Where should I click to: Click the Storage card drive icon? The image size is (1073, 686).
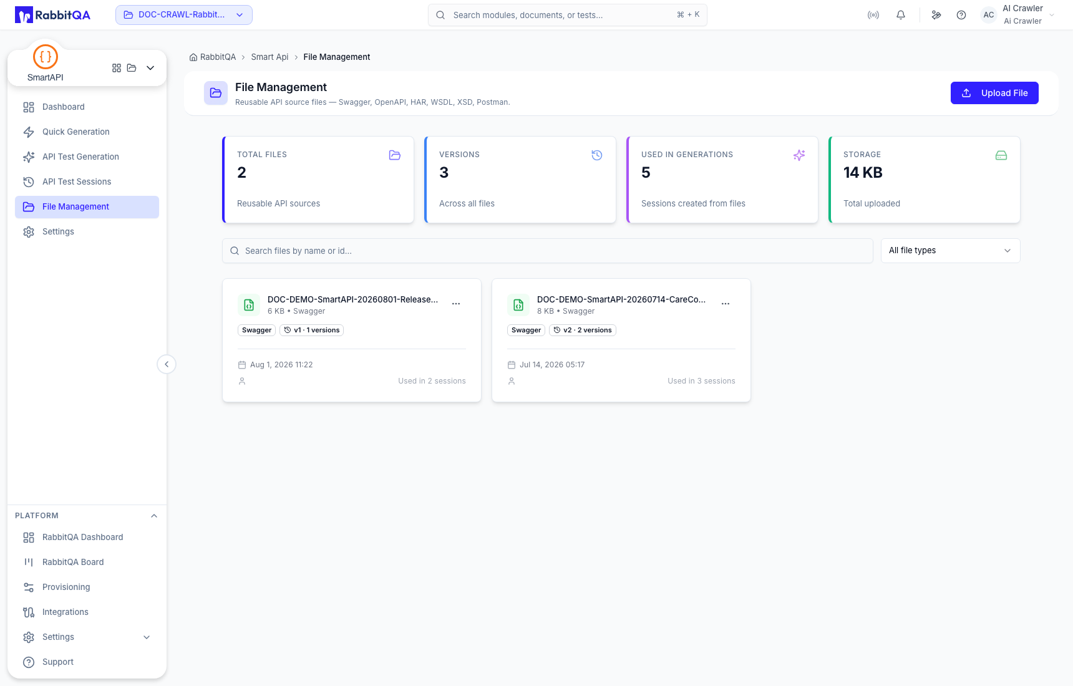[1001, 155]
